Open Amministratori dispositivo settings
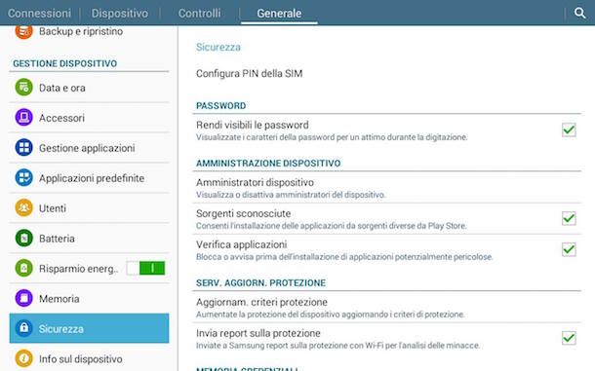The width and height of the screenshot is (595, 371). tap(386, 188)
